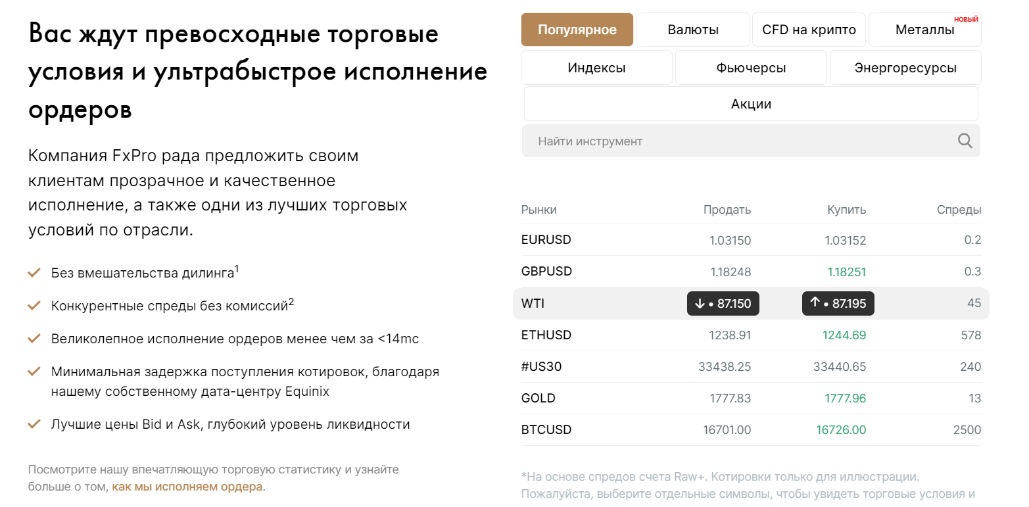Click the magnifier search icon
The width and height of the screenshot is (1029, 507).
(965, 141)
